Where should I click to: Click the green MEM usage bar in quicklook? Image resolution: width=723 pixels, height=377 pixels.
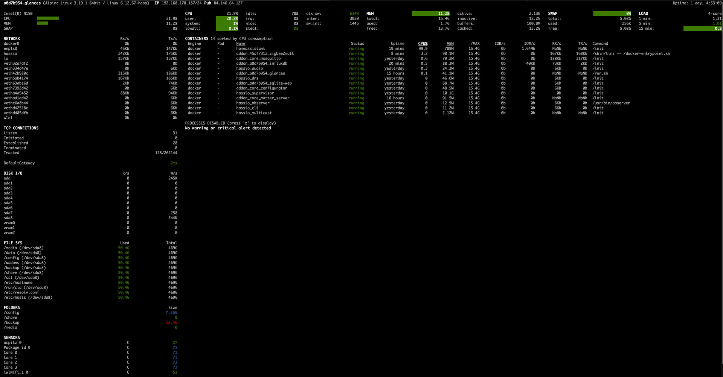click(43, 23)
